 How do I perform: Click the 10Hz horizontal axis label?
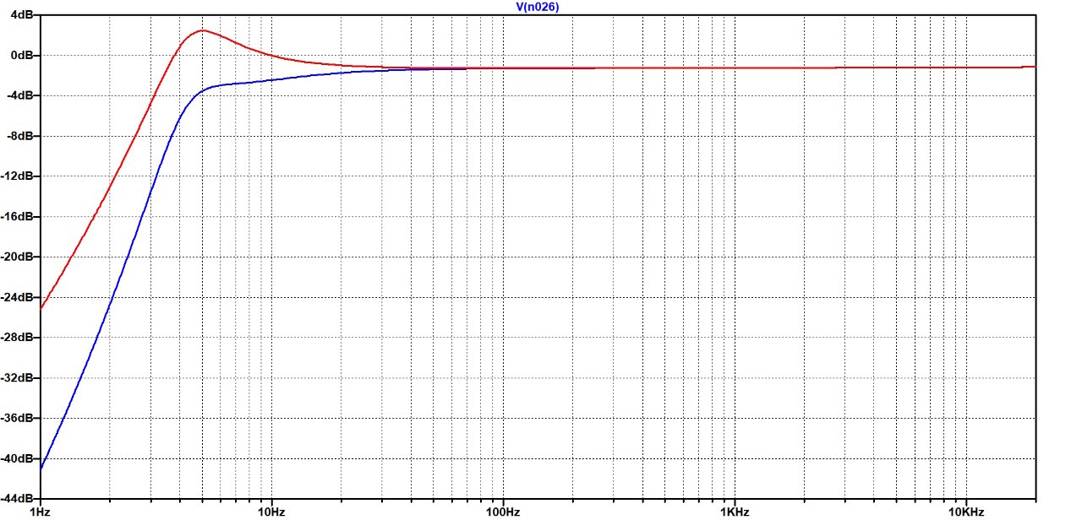click(x=271, y=512)
